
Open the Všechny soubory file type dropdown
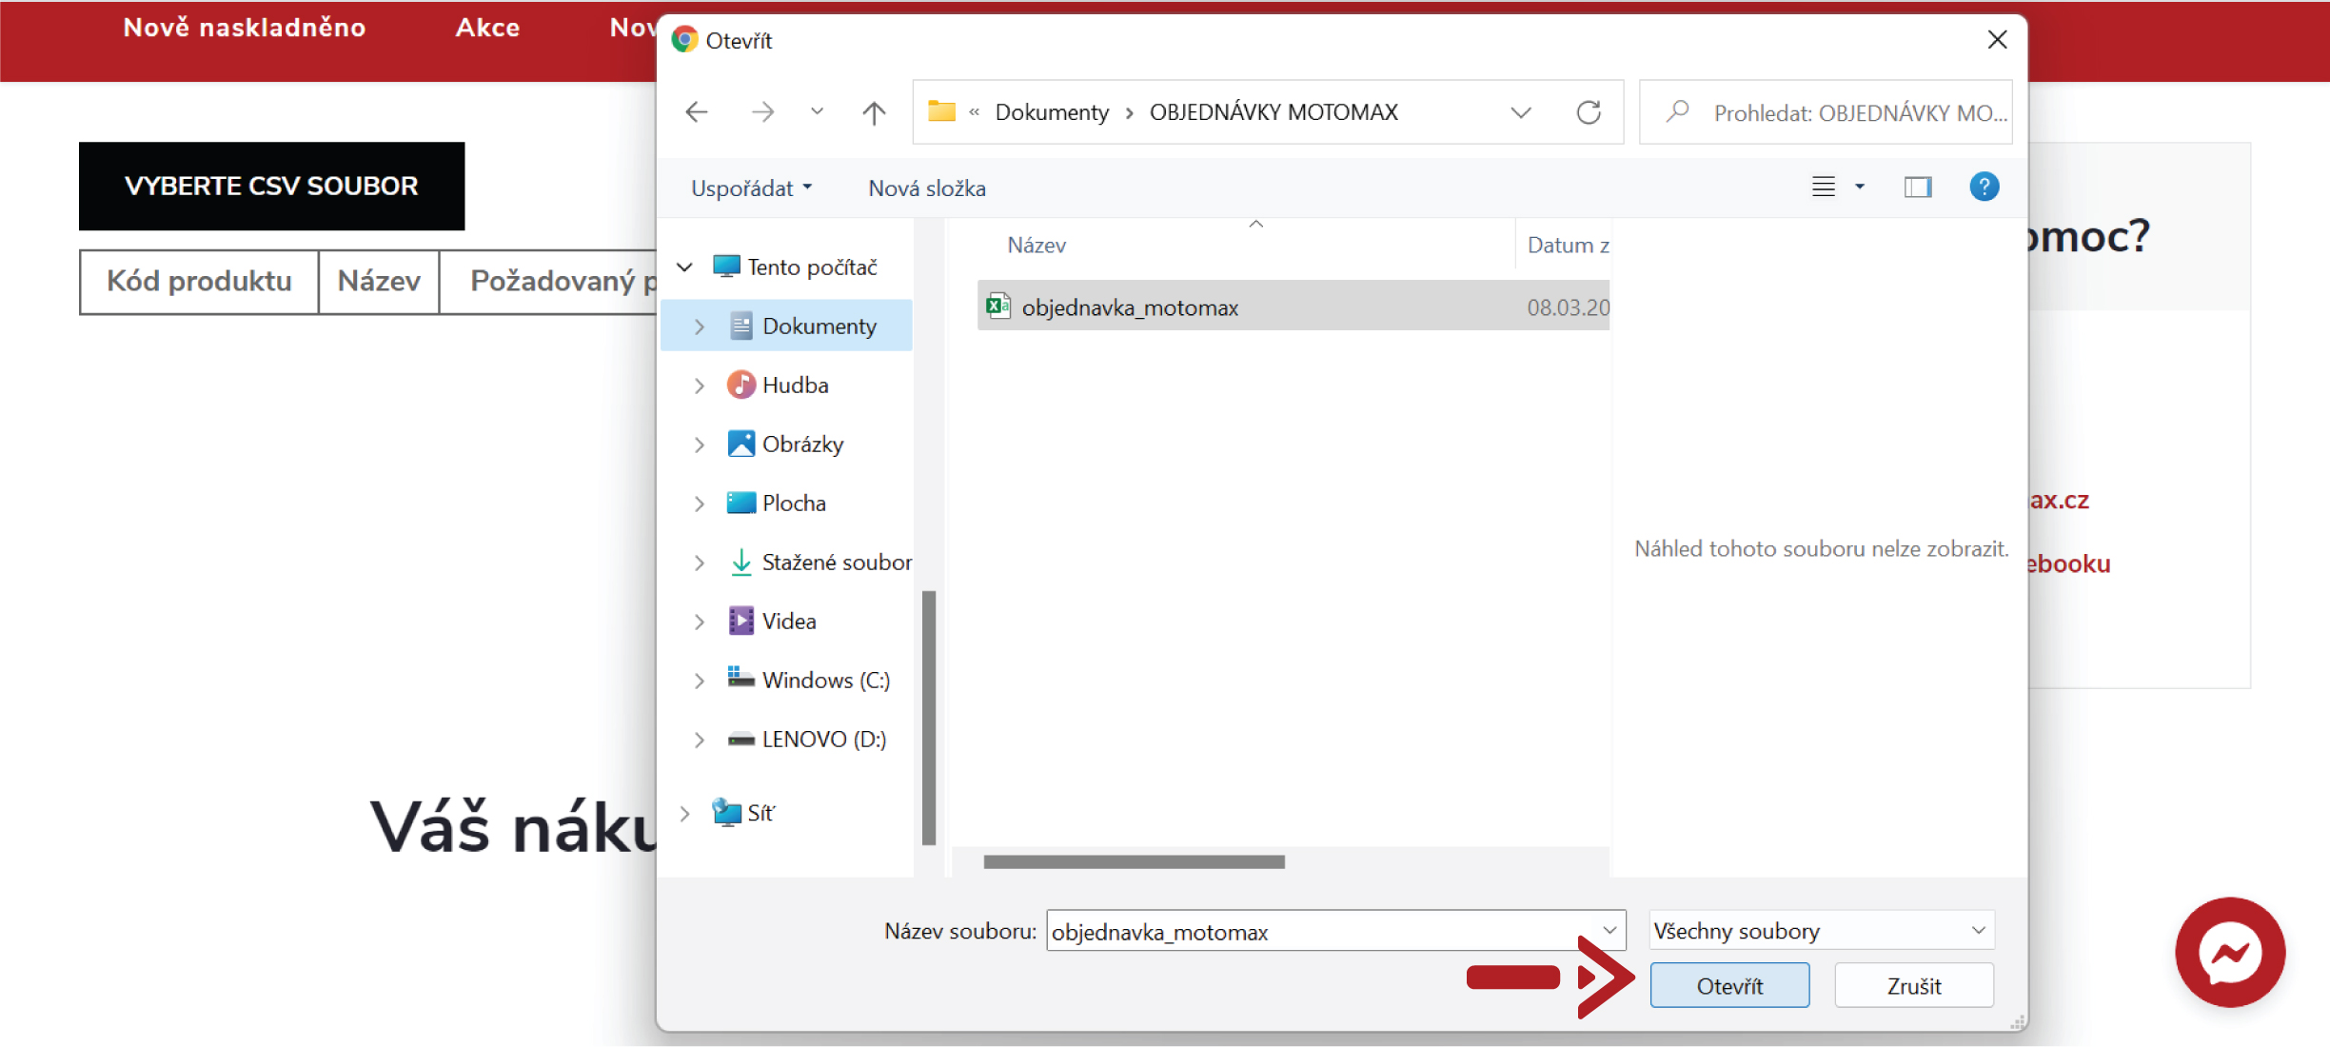(1820, 930)
